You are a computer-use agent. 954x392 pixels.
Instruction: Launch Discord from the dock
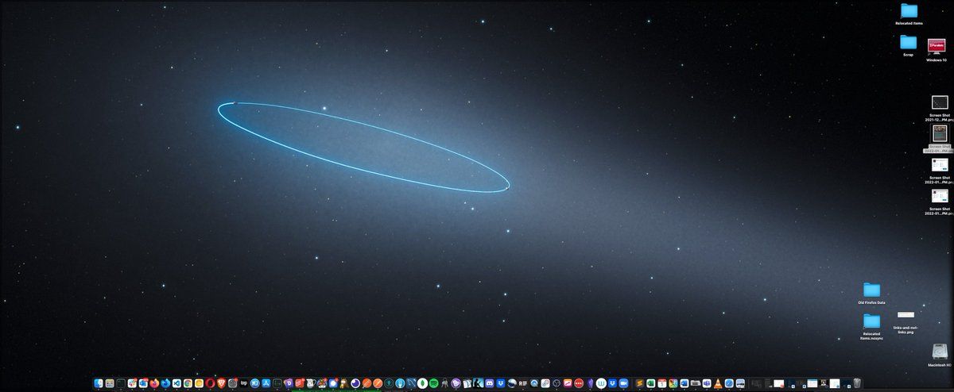click(490, 383)
